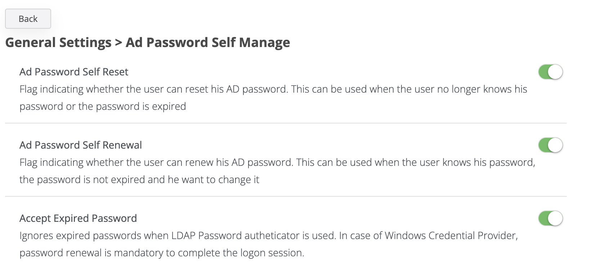Click 'Windows Credential Provider' in the description
The image size is (597, 280).
(x=451, y=235)
